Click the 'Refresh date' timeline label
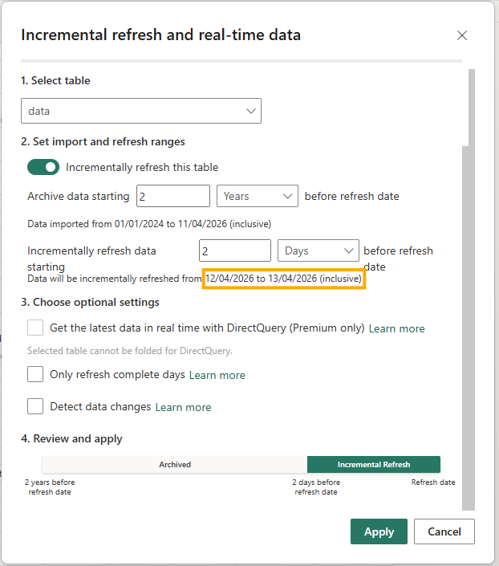 pyautogui.click(x=433, y=483)
